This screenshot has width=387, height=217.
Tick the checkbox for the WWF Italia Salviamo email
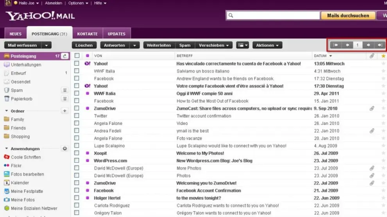[77, 71]
